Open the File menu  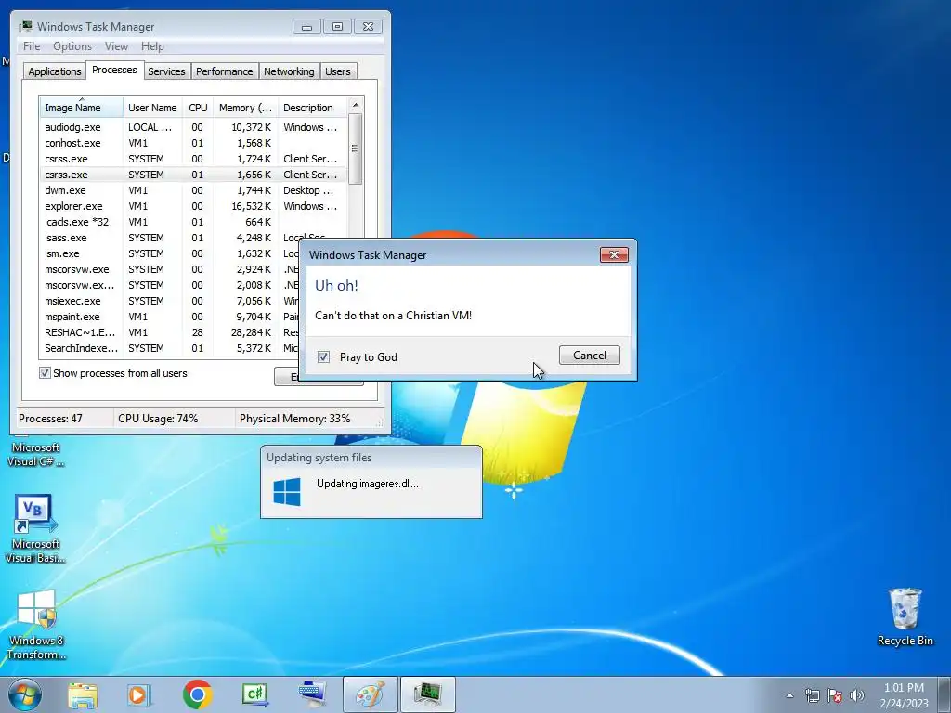[x=32, y=46]
